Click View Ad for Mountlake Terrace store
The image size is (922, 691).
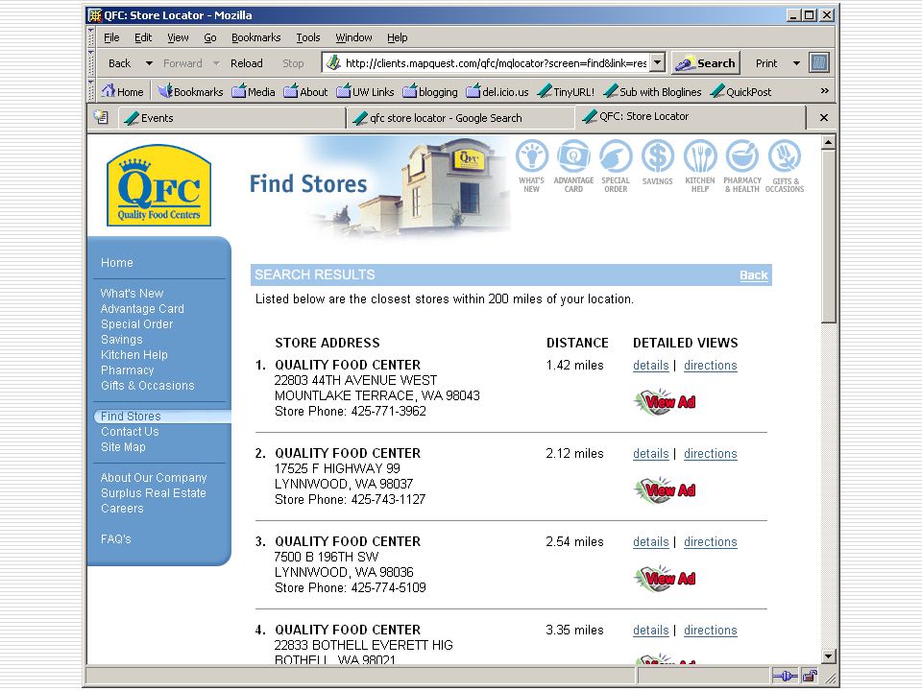[665, 402]
